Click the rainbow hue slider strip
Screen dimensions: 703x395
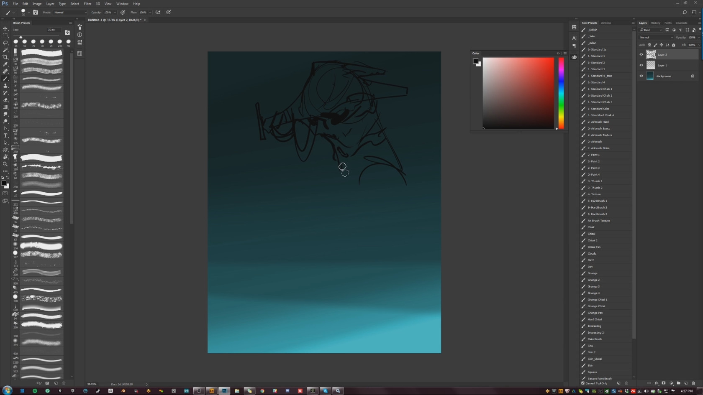click(561, 93)
